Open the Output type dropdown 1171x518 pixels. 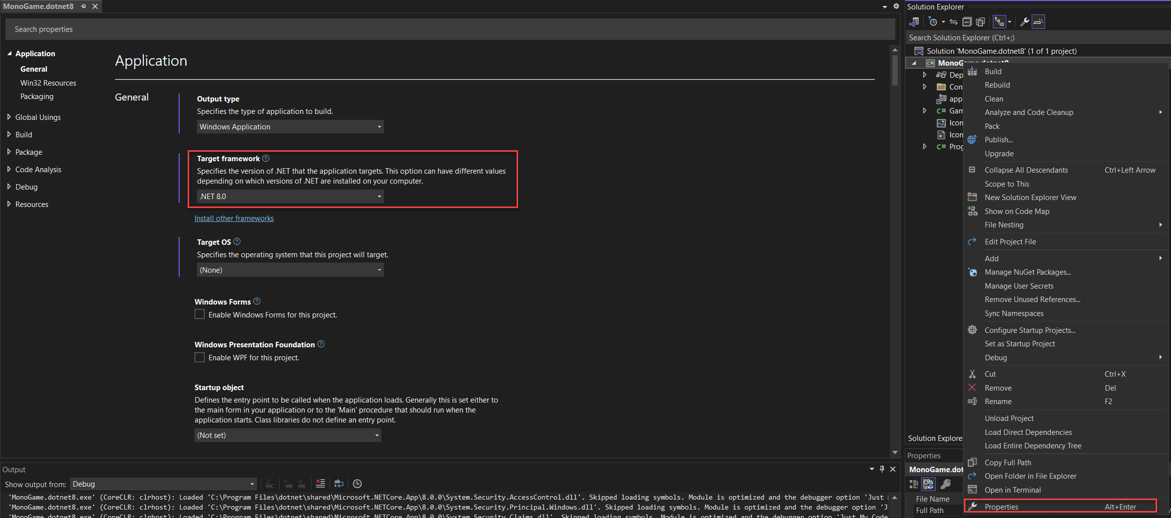290,127
